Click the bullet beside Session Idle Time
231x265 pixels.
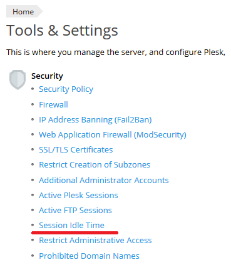point(33,225)
